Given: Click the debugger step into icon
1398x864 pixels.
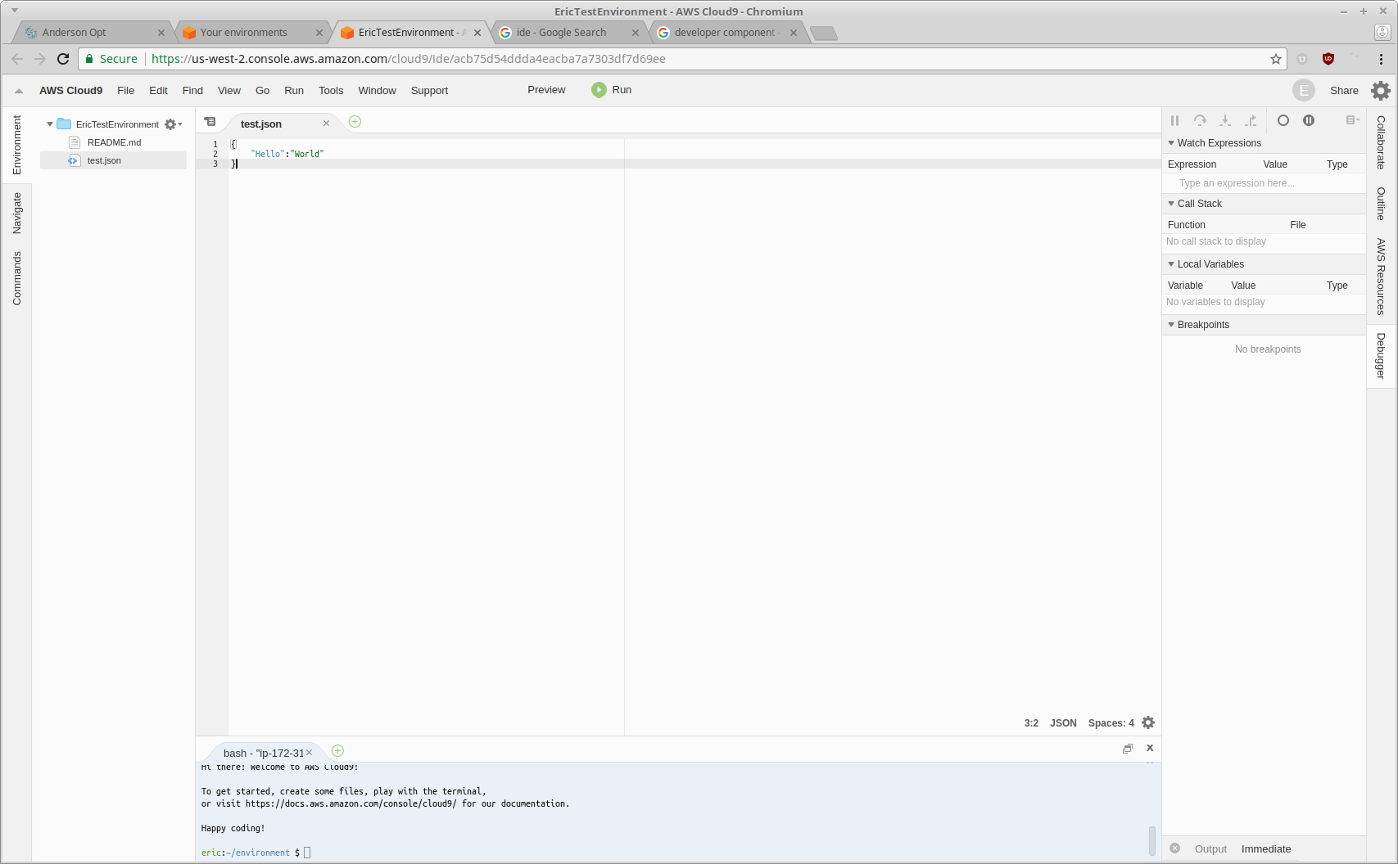Looking at the screenshot, I should 1225,120.
